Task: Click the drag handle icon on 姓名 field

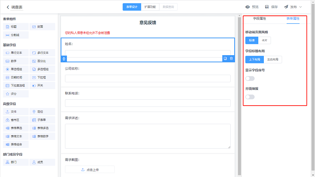Action: (64, 58)
